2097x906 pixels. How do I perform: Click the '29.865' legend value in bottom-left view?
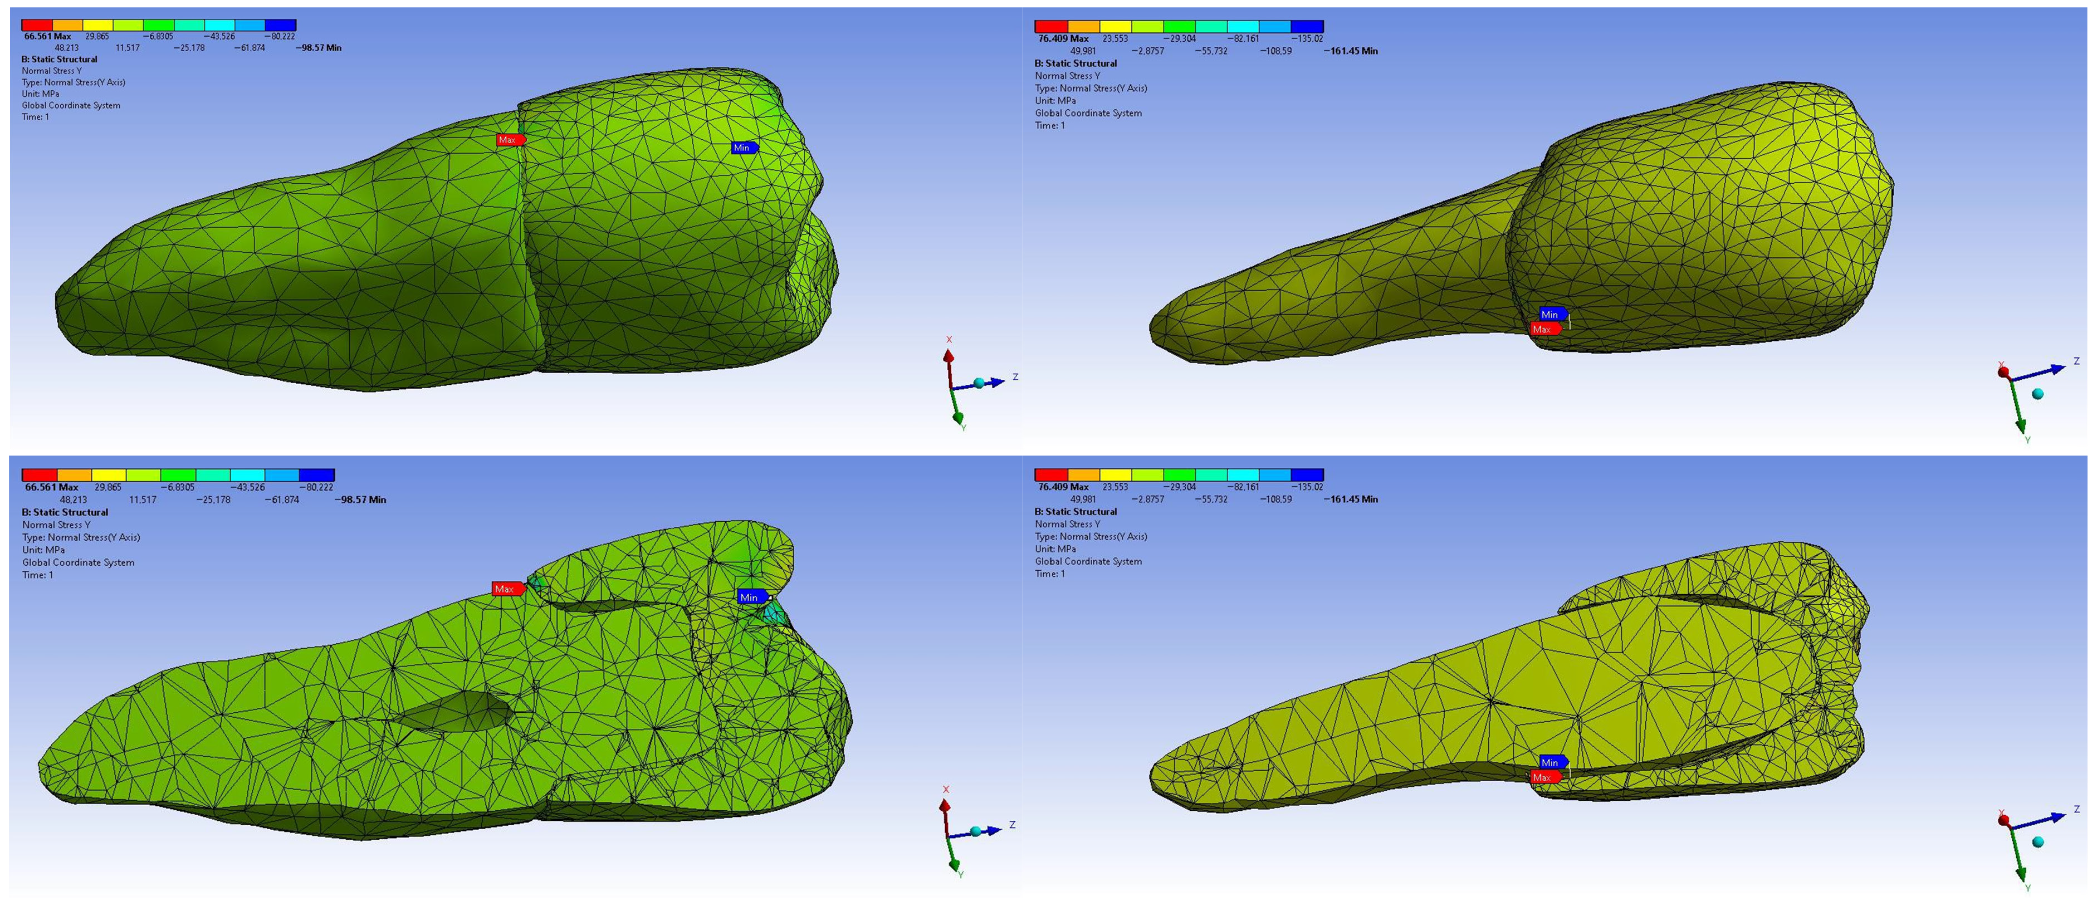coord(108,487)
